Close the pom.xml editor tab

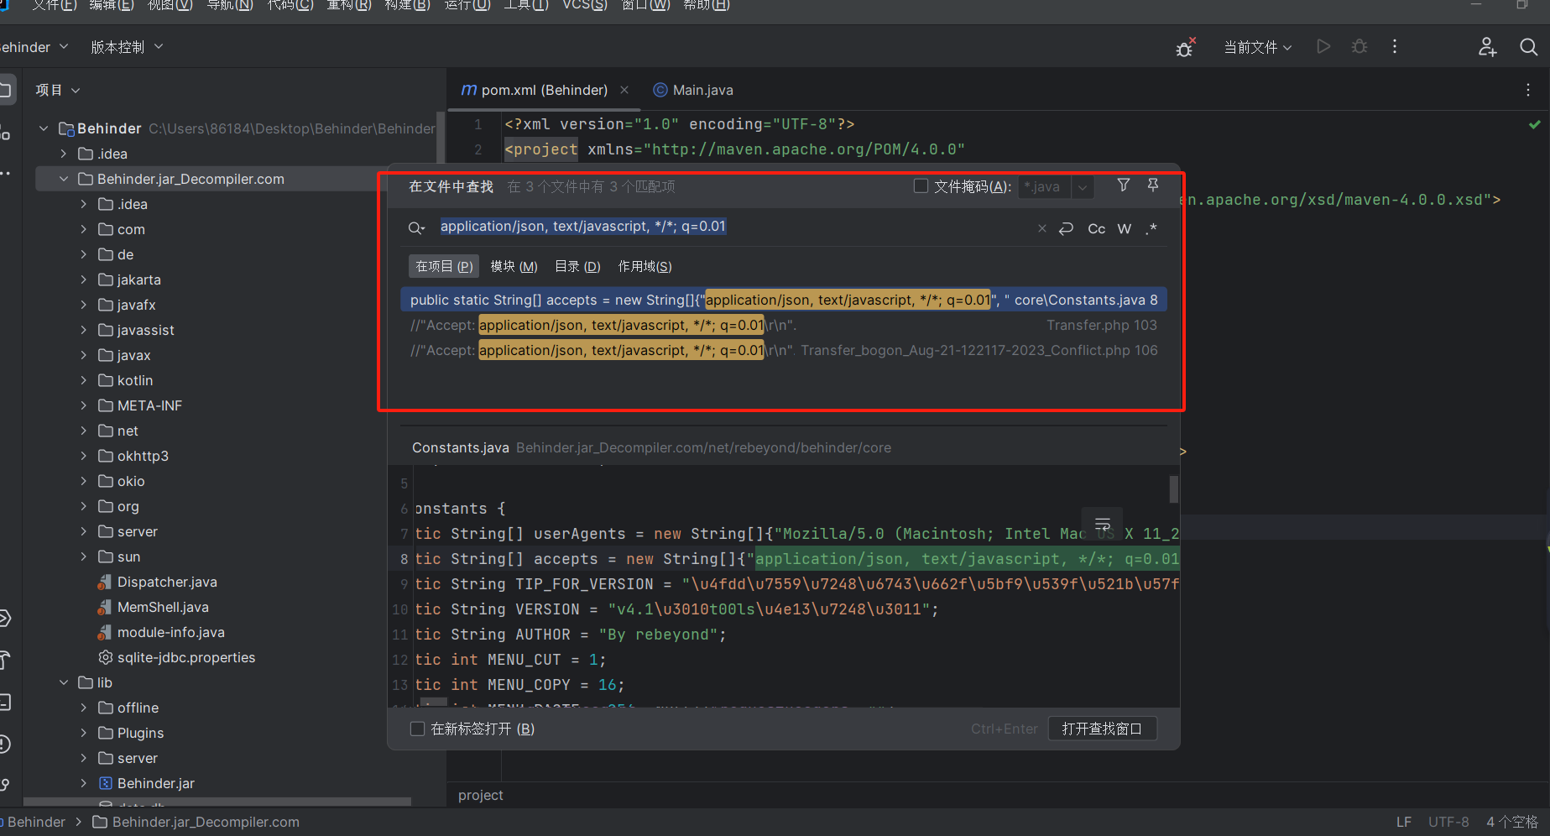(624, 90)
